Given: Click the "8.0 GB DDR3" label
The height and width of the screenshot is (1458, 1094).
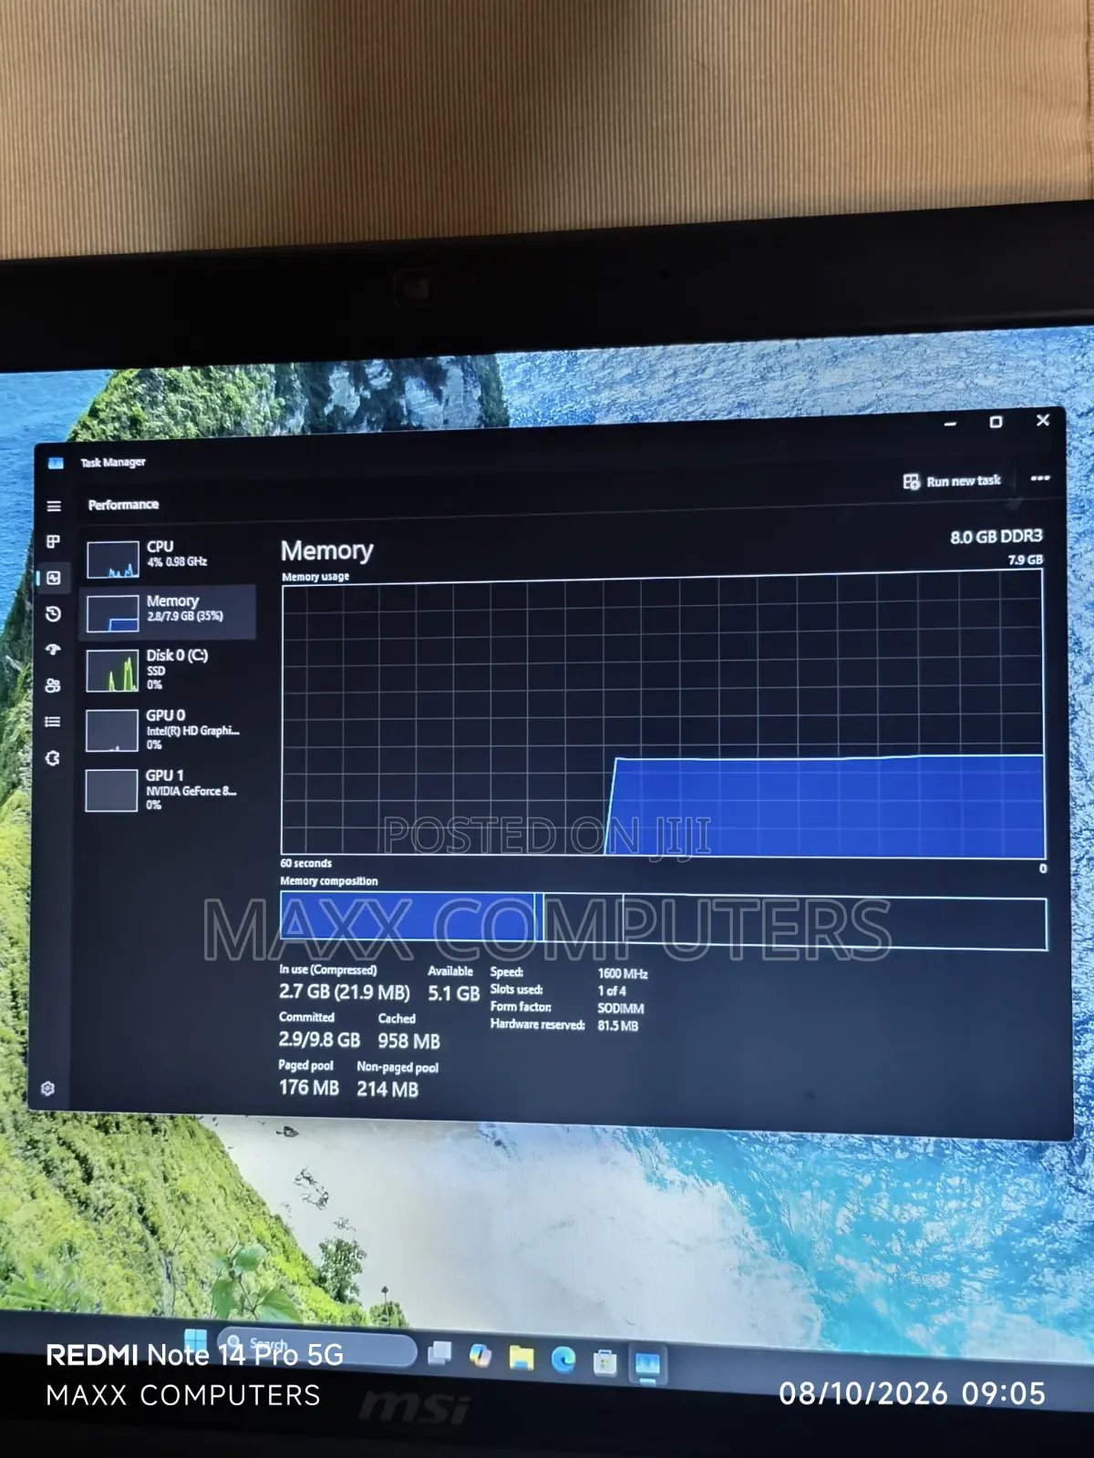Looking at the screenshot, I should pos(996,537).
